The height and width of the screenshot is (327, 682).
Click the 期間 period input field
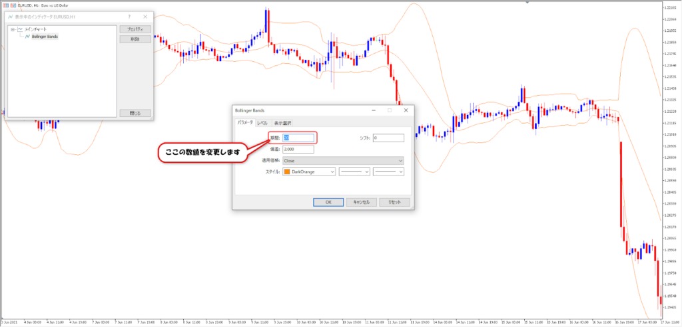(298, 138)
